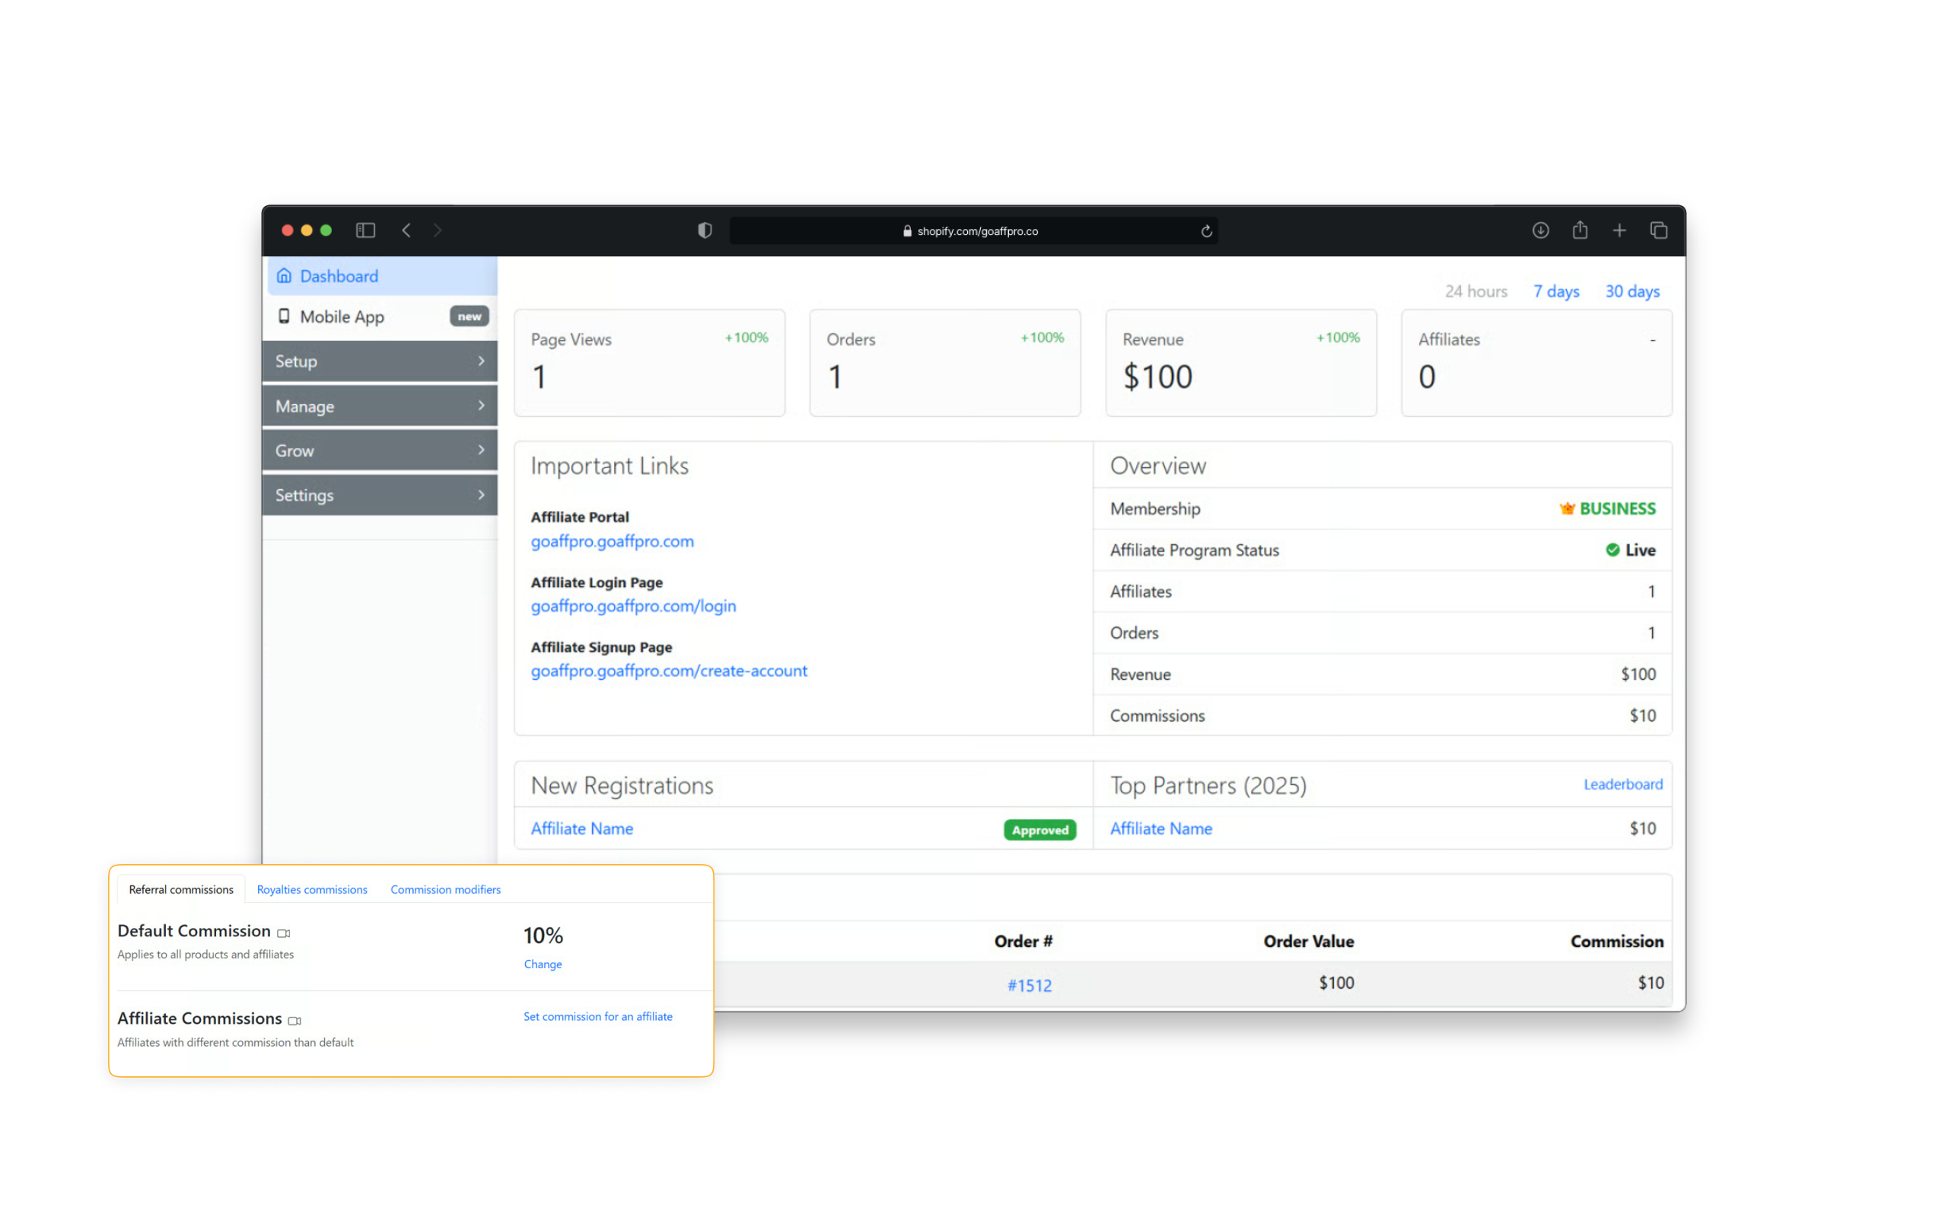
Task: Select the 30 days time range
Action: coord(1631,291)
